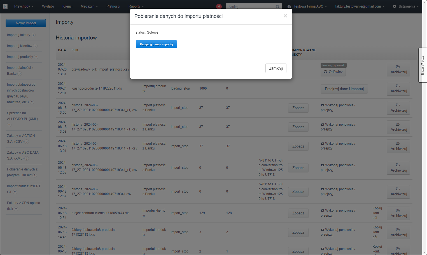
Task: Open the faktury.testowanie@gmail.com account dropdown
Action: tap(360, 6)
